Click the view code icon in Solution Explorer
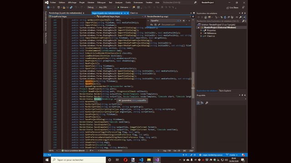The height and width of the screenshot is (163, 291). [x=237, y=17]
